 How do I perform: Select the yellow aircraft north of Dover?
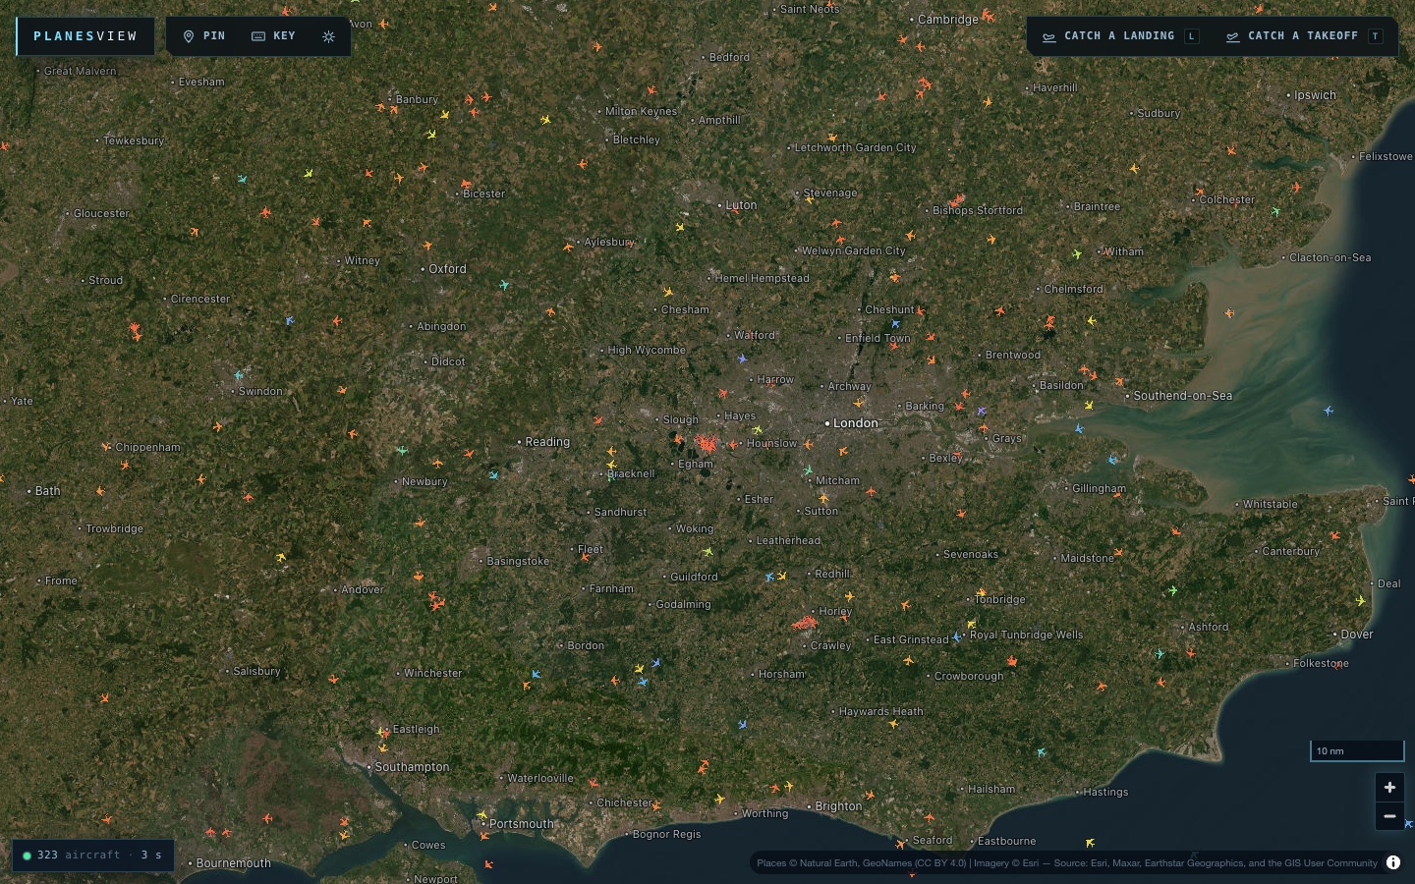[1361, 600]
